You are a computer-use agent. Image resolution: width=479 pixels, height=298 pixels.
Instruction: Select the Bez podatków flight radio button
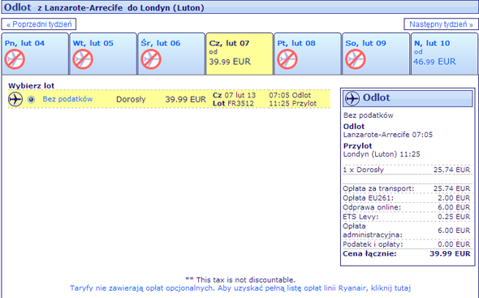point(31,99)
